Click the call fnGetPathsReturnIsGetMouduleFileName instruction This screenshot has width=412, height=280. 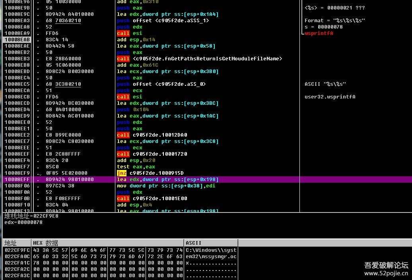pyautogui.click(x=199, y=59)
